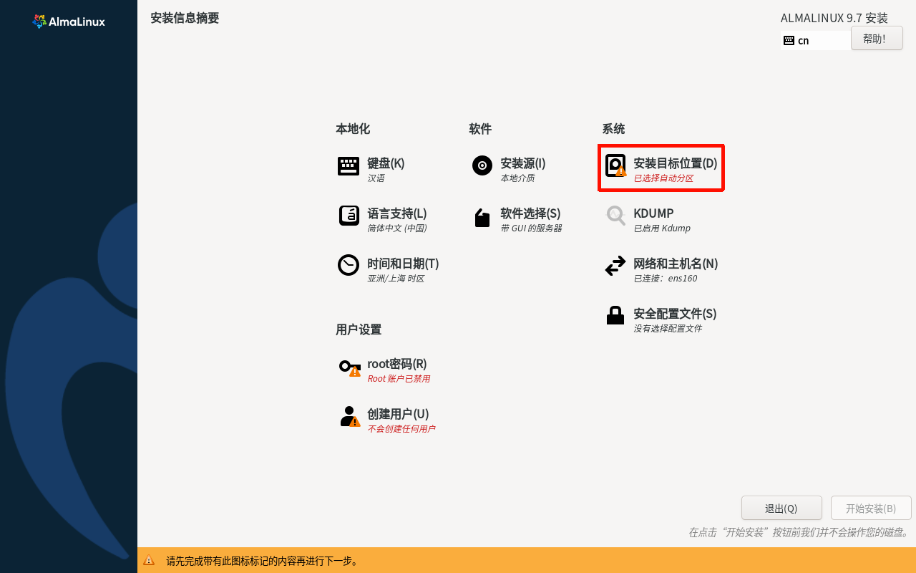Click the status text 已启用 Kdump
916x573 pixels.
tap(662, 228)
